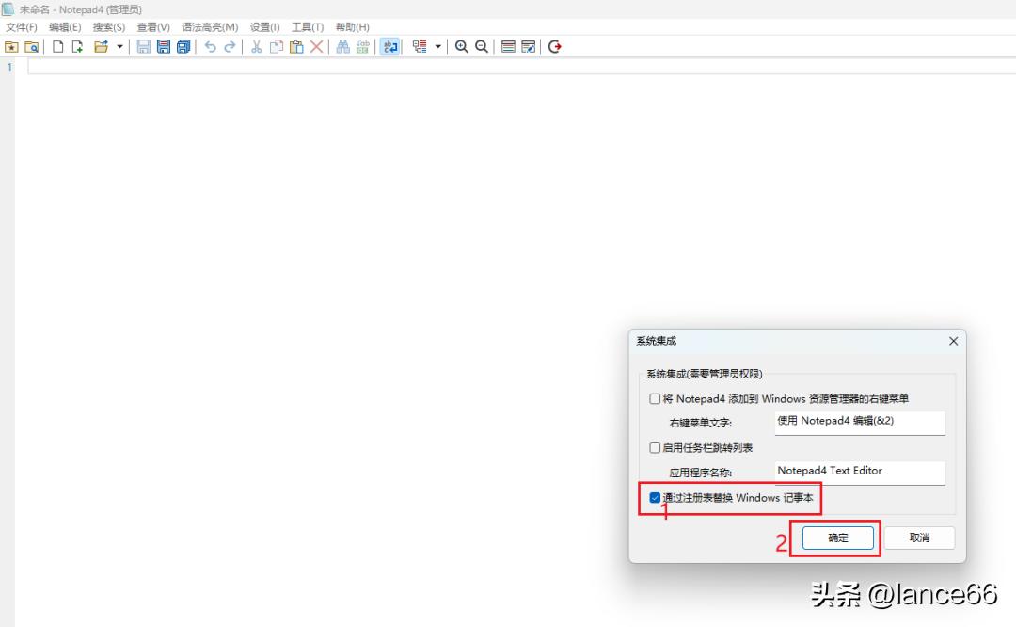Click the Open file folder icon

[x=101, y=47]
